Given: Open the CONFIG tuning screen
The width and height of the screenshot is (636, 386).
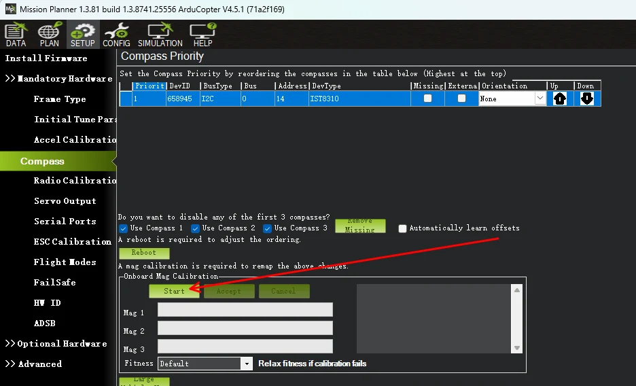Looking at the screenshot, I should (116, 35).
